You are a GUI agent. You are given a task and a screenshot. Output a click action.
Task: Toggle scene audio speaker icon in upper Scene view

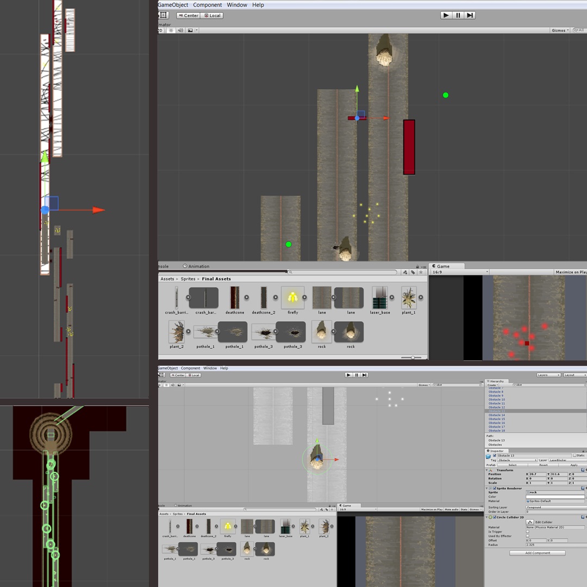(181, 30)
